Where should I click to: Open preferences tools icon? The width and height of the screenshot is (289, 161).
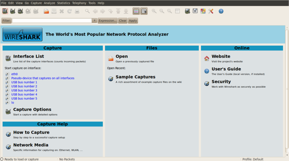click(211, 11)
